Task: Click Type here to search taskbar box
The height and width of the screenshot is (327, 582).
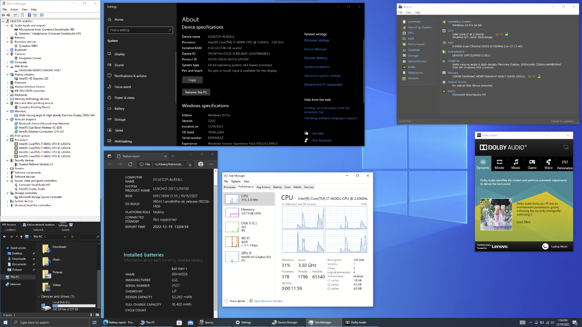Action: point(50,322)
